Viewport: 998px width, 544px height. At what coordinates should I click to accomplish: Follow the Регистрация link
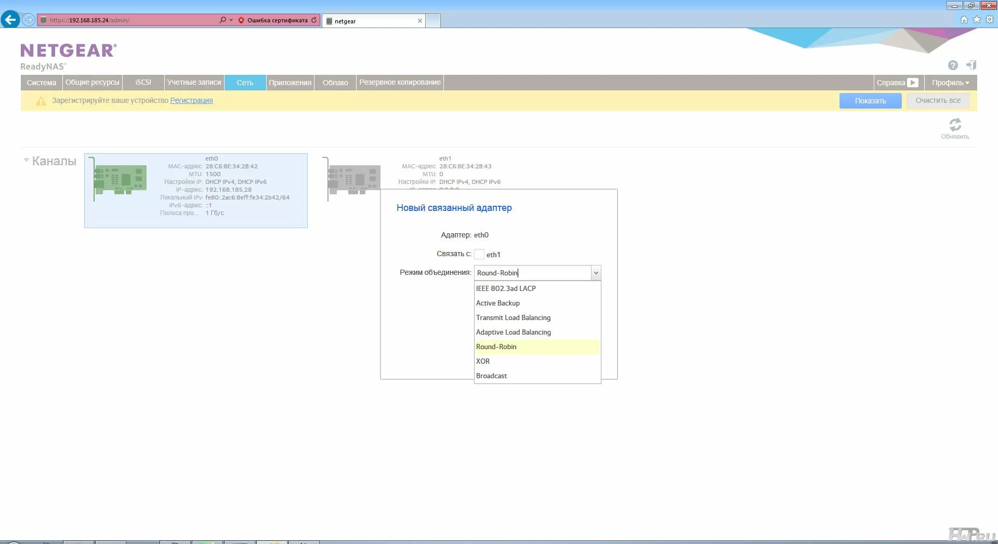coord(191,101)
